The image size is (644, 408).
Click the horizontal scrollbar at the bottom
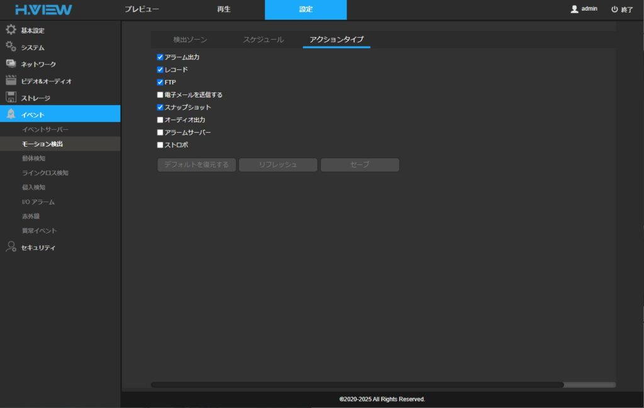[x=357, y=385]
